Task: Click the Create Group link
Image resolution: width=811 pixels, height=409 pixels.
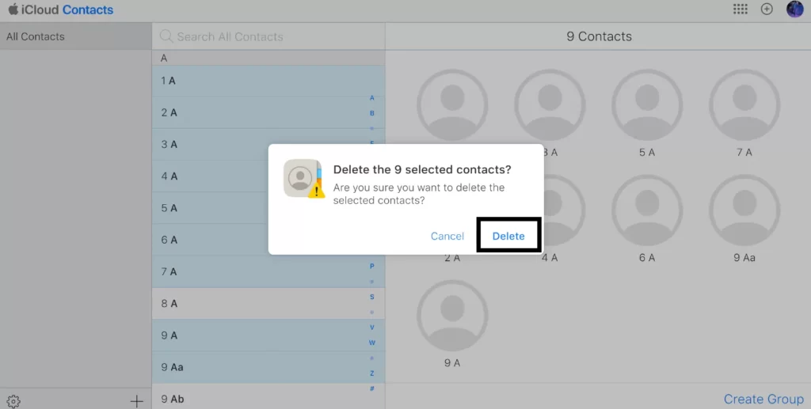Action: pyautogui.click(x=763, y=400)
